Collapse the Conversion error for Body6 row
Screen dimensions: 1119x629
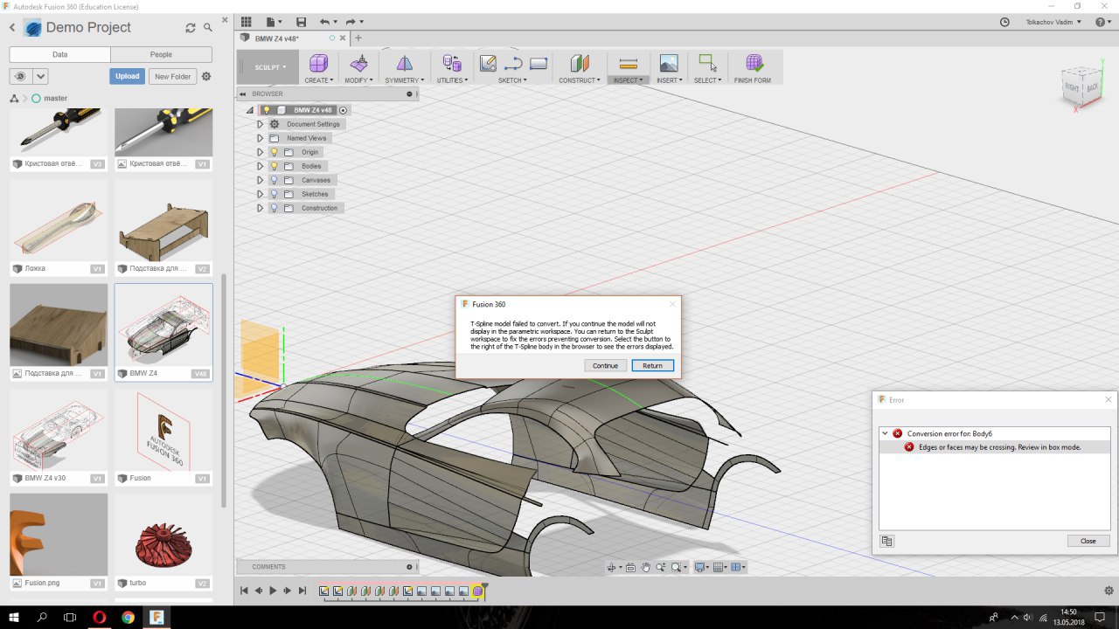pos(885,433)
